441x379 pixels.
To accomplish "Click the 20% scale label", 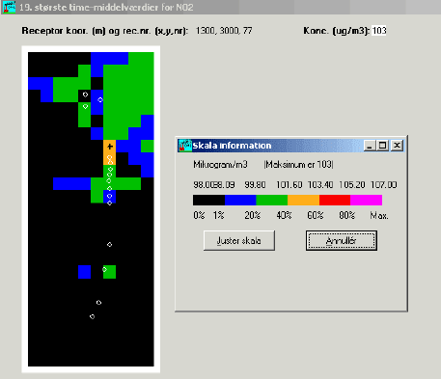I will (252, 215).
